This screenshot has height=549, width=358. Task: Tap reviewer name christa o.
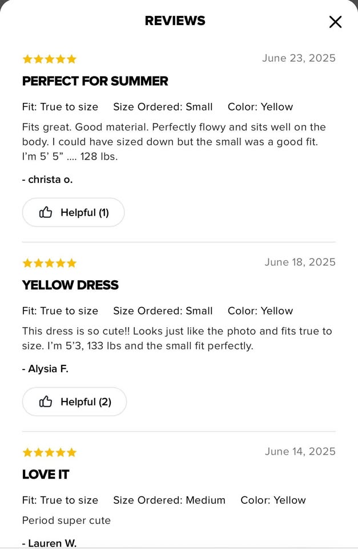click(x=47, y=179)
